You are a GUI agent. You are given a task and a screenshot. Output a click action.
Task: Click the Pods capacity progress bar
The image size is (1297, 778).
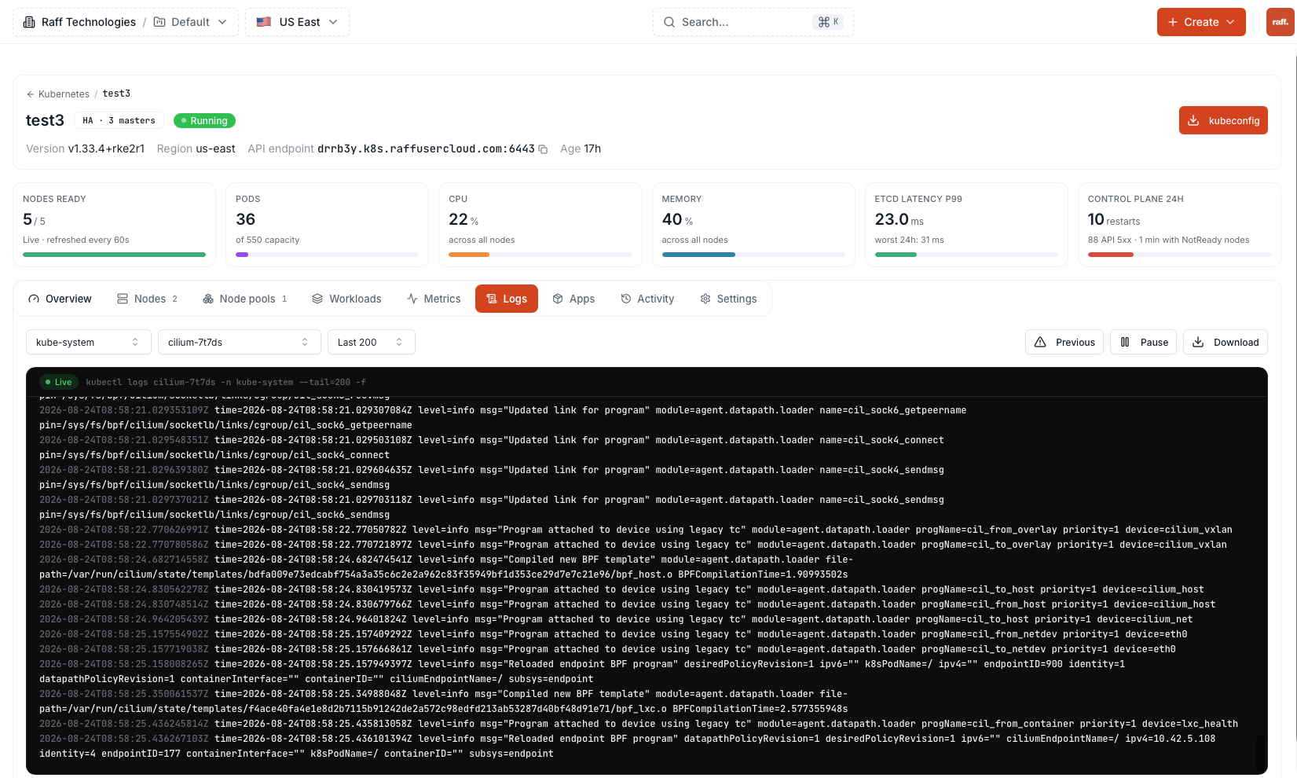click(328, 255)
